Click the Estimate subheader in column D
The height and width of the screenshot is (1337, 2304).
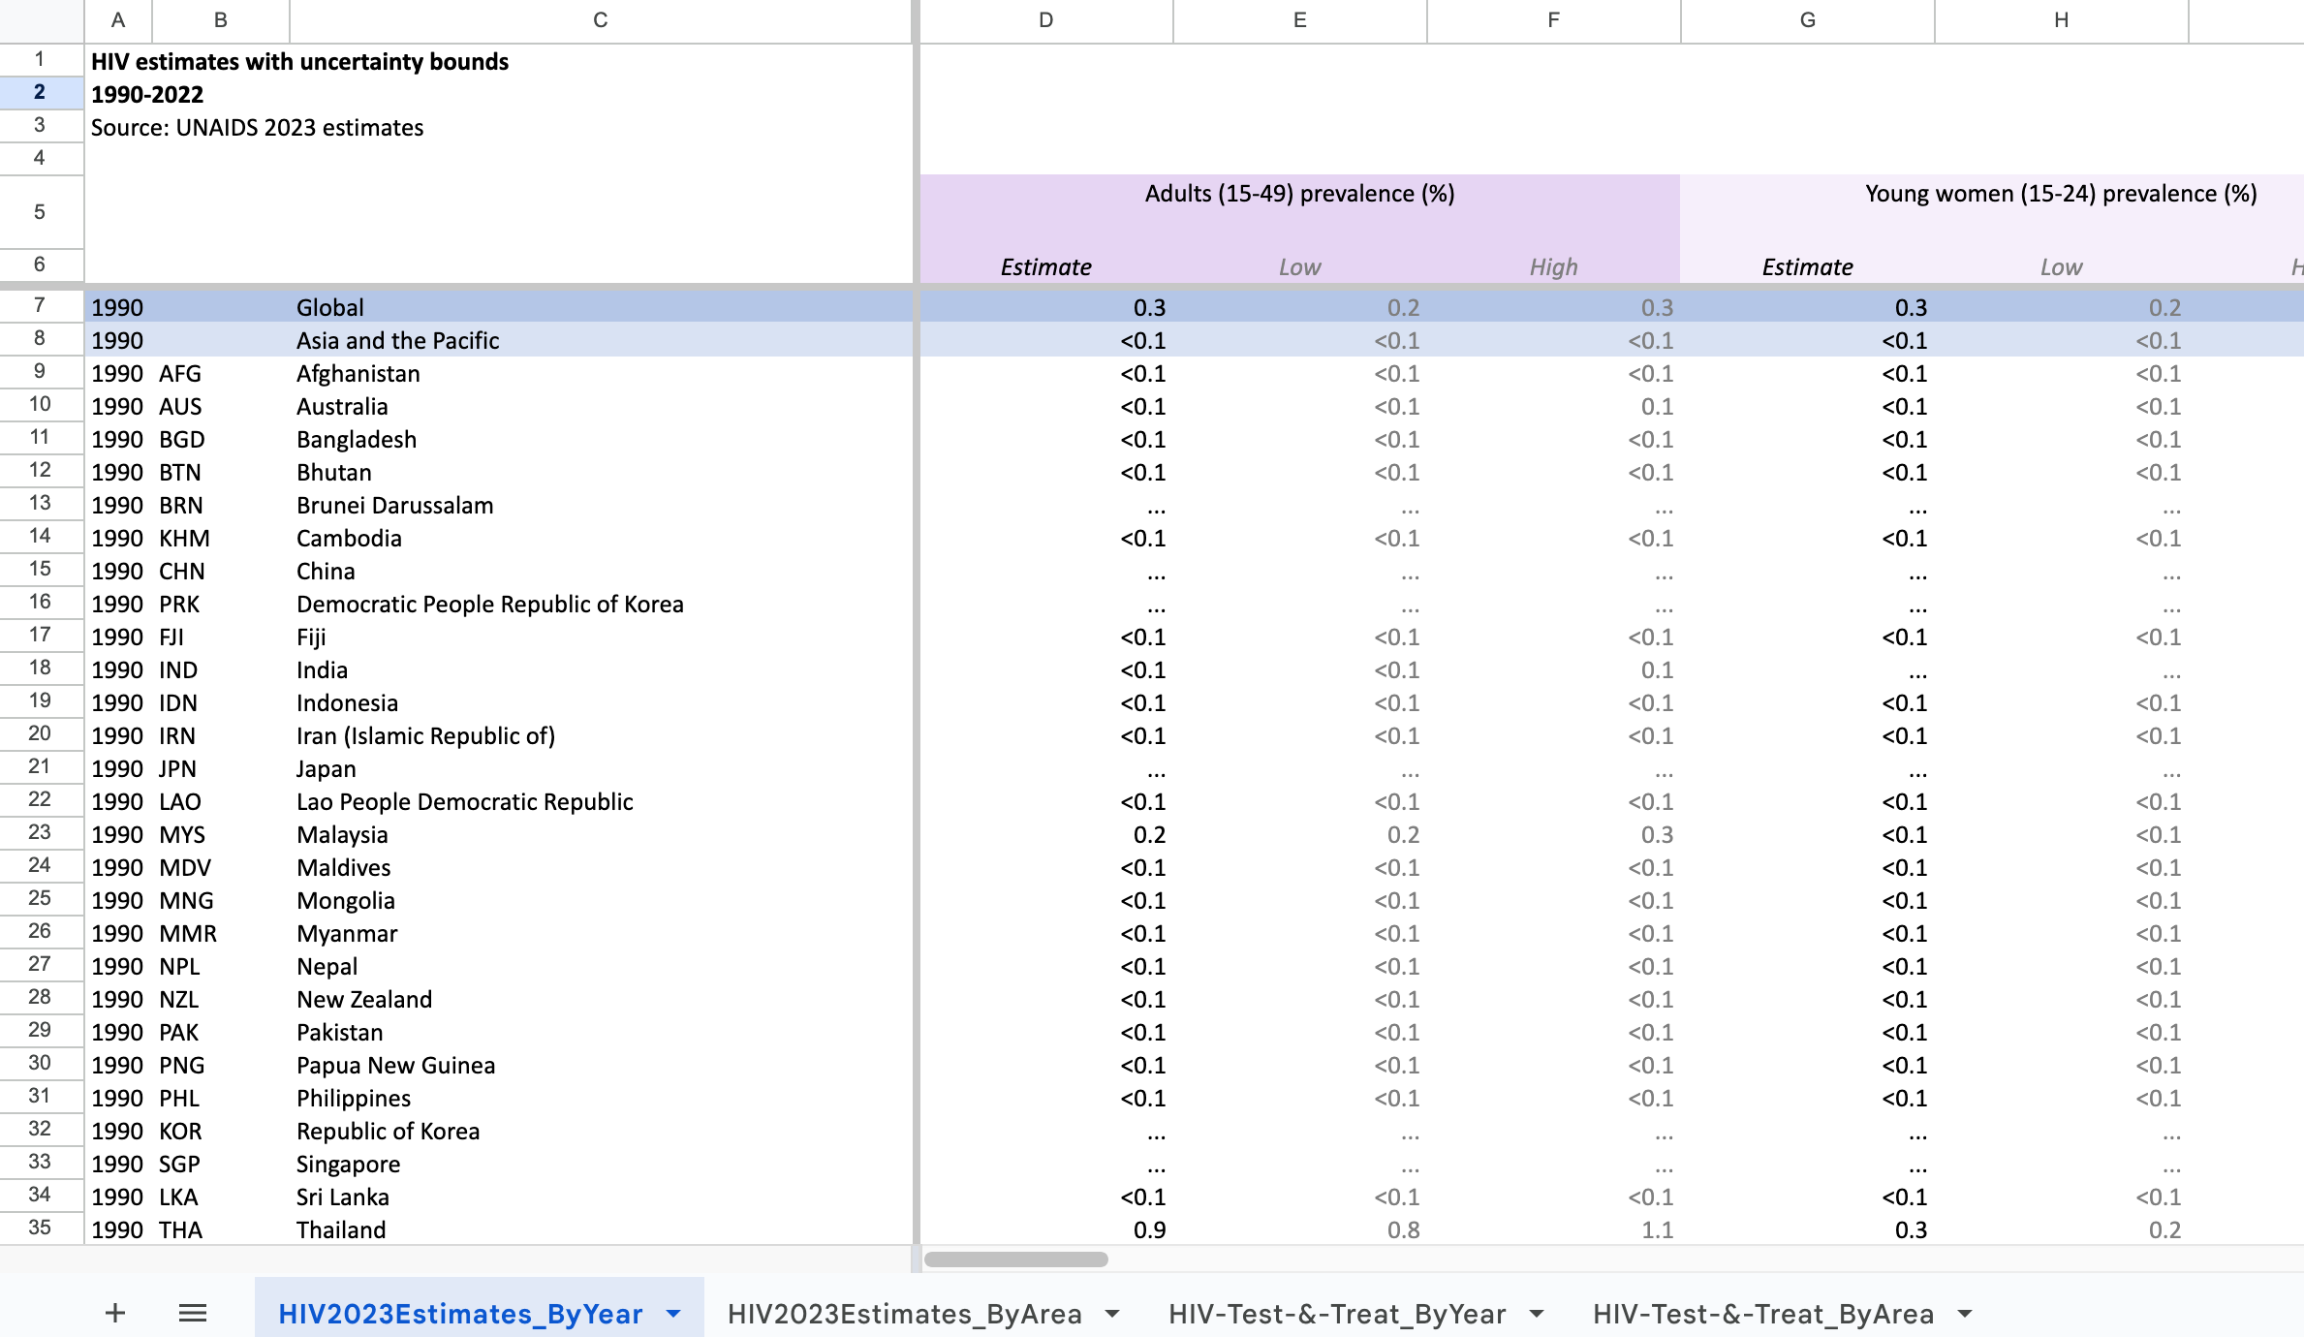pyautogui.click(x=1046, y=266)
